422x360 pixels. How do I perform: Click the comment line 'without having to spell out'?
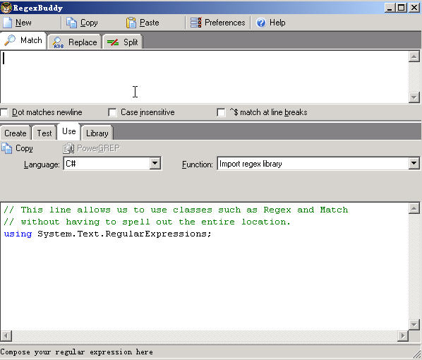147,222
